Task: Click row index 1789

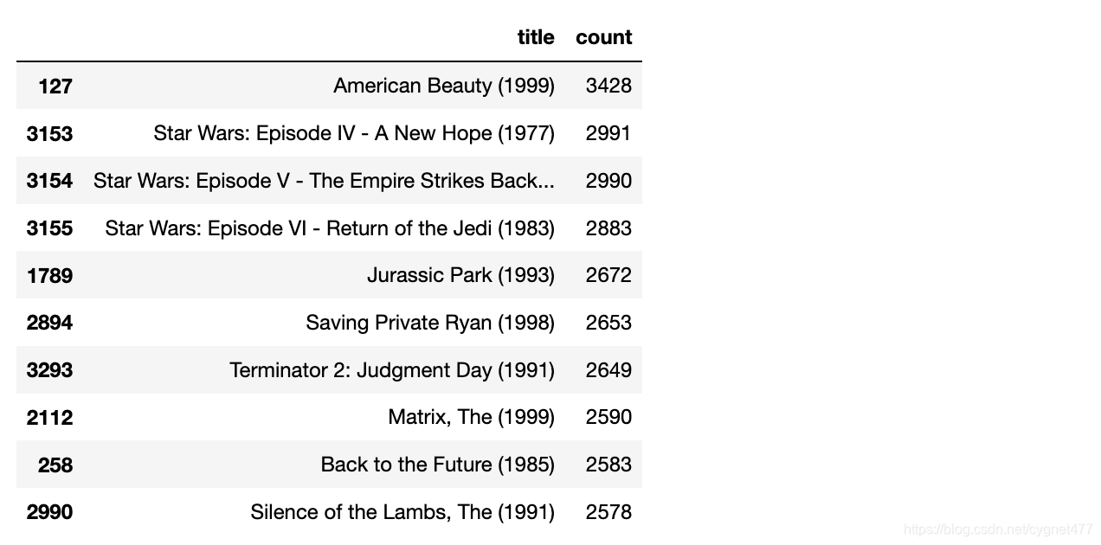Action: [x=49, y=276]
